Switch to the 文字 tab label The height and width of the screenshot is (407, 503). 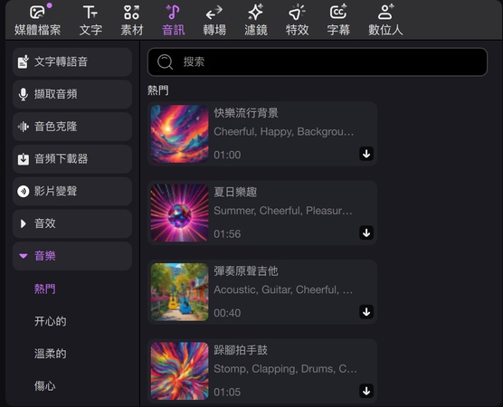coord(90,30)
